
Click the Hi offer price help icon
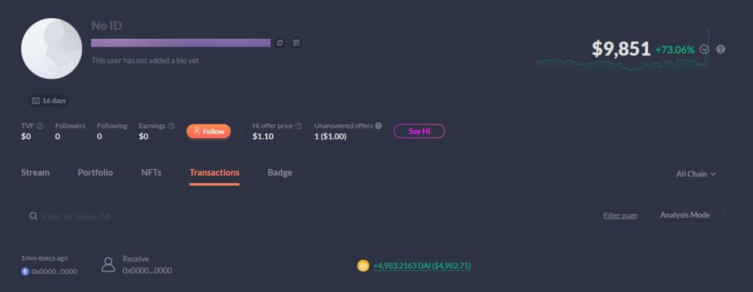[299, 126]
